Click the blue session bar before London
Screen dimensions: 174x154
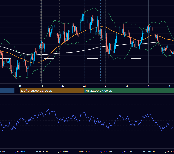[x=7, y=91]
